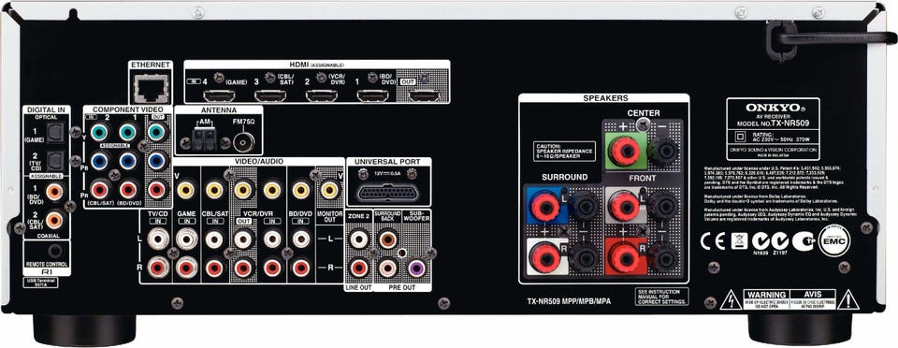Click optical digital input 1 (GAME)
This screenshot has width=898, height=348.
(55, 133)
